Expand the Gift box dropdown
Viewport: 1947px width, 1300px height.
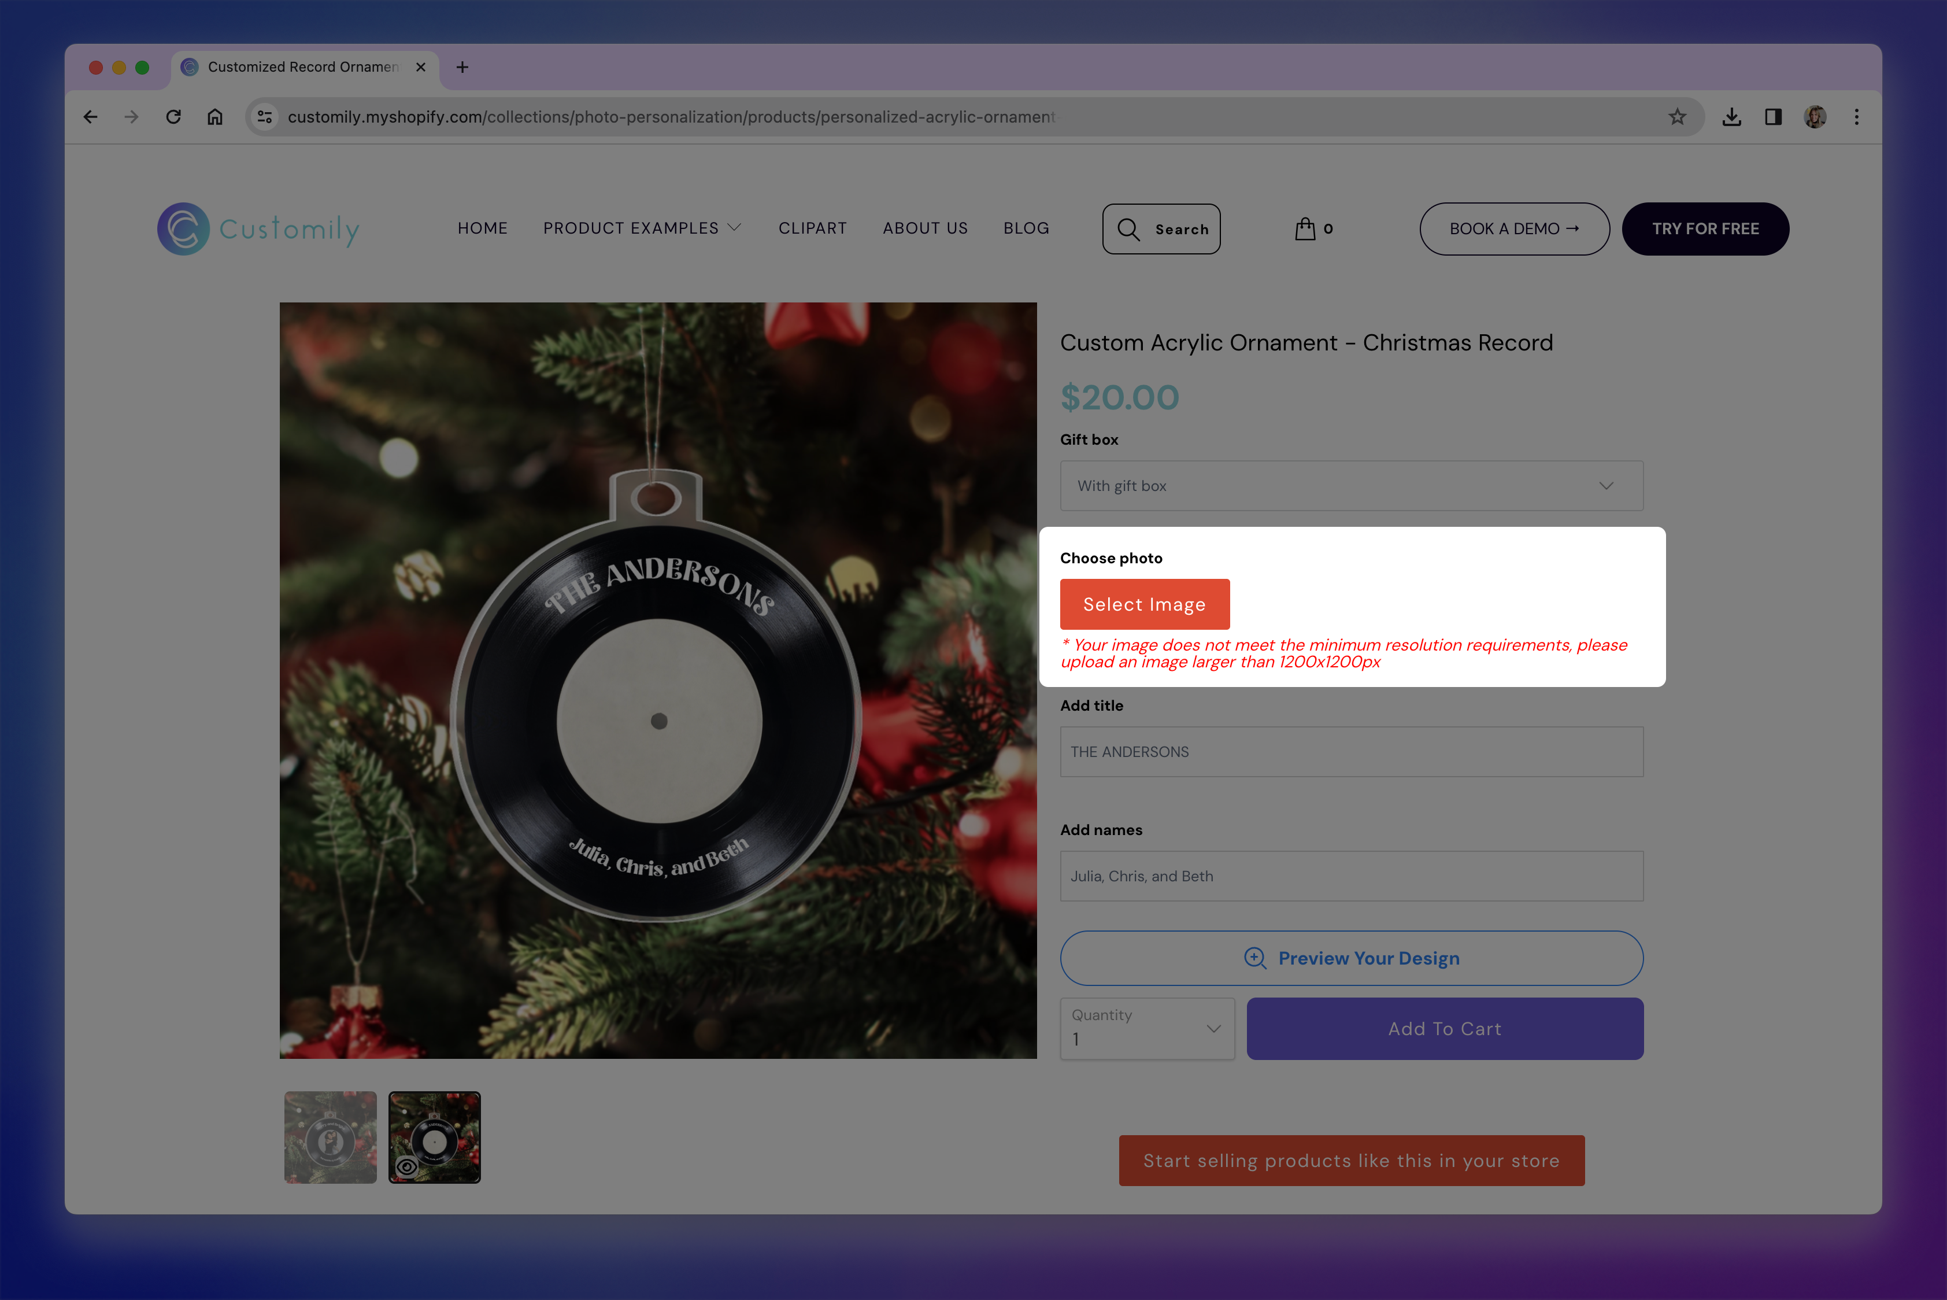pos(1351,486)
